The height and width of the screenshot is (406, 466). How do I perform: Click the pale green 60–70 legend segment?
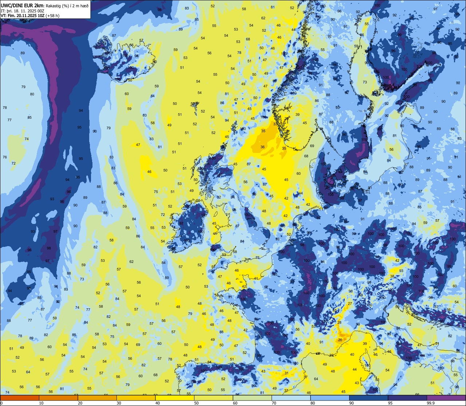coord(252,398)
